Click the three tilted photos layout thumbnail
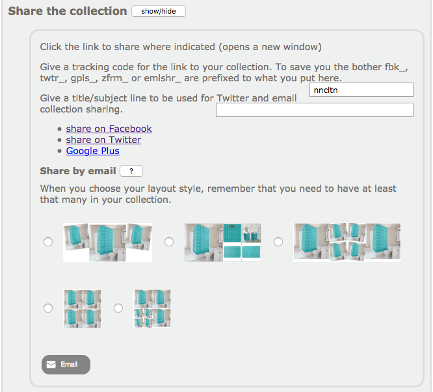 [x=107, y=242]
